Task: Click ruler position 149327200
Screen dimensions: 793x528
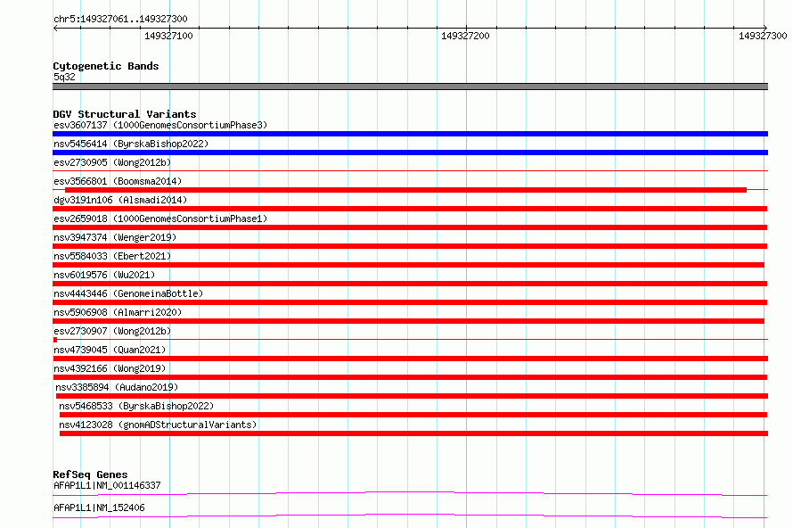Action: [x=465, y=36]
